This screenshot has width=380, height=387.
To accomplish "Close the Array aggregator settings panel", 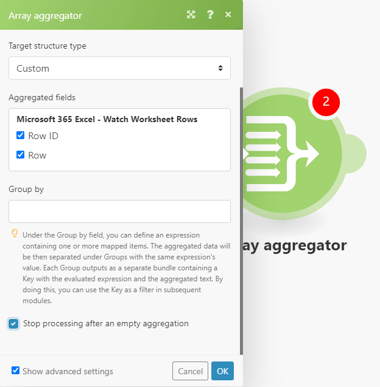I will (228, 15).
